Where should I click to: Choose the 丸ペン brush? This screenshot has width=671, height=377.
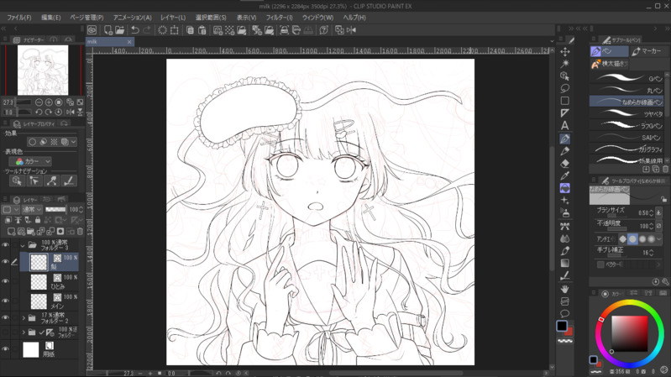[626, 90]
